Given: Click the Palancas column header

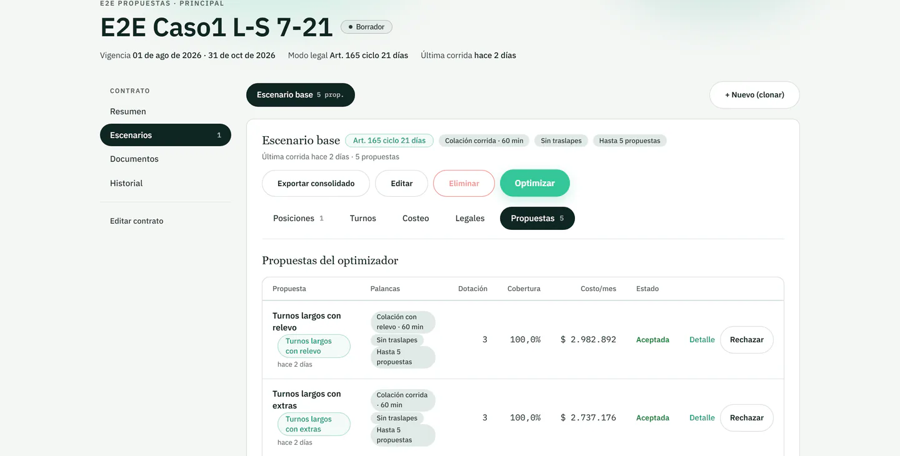Looking at the screenshot, I should pos(385,289).
